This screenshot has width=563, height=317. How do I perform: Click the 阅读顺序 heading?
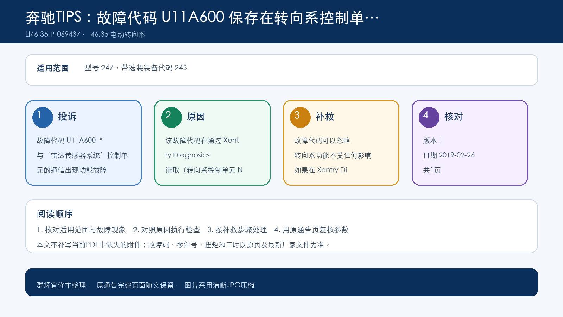click(55, 214)
